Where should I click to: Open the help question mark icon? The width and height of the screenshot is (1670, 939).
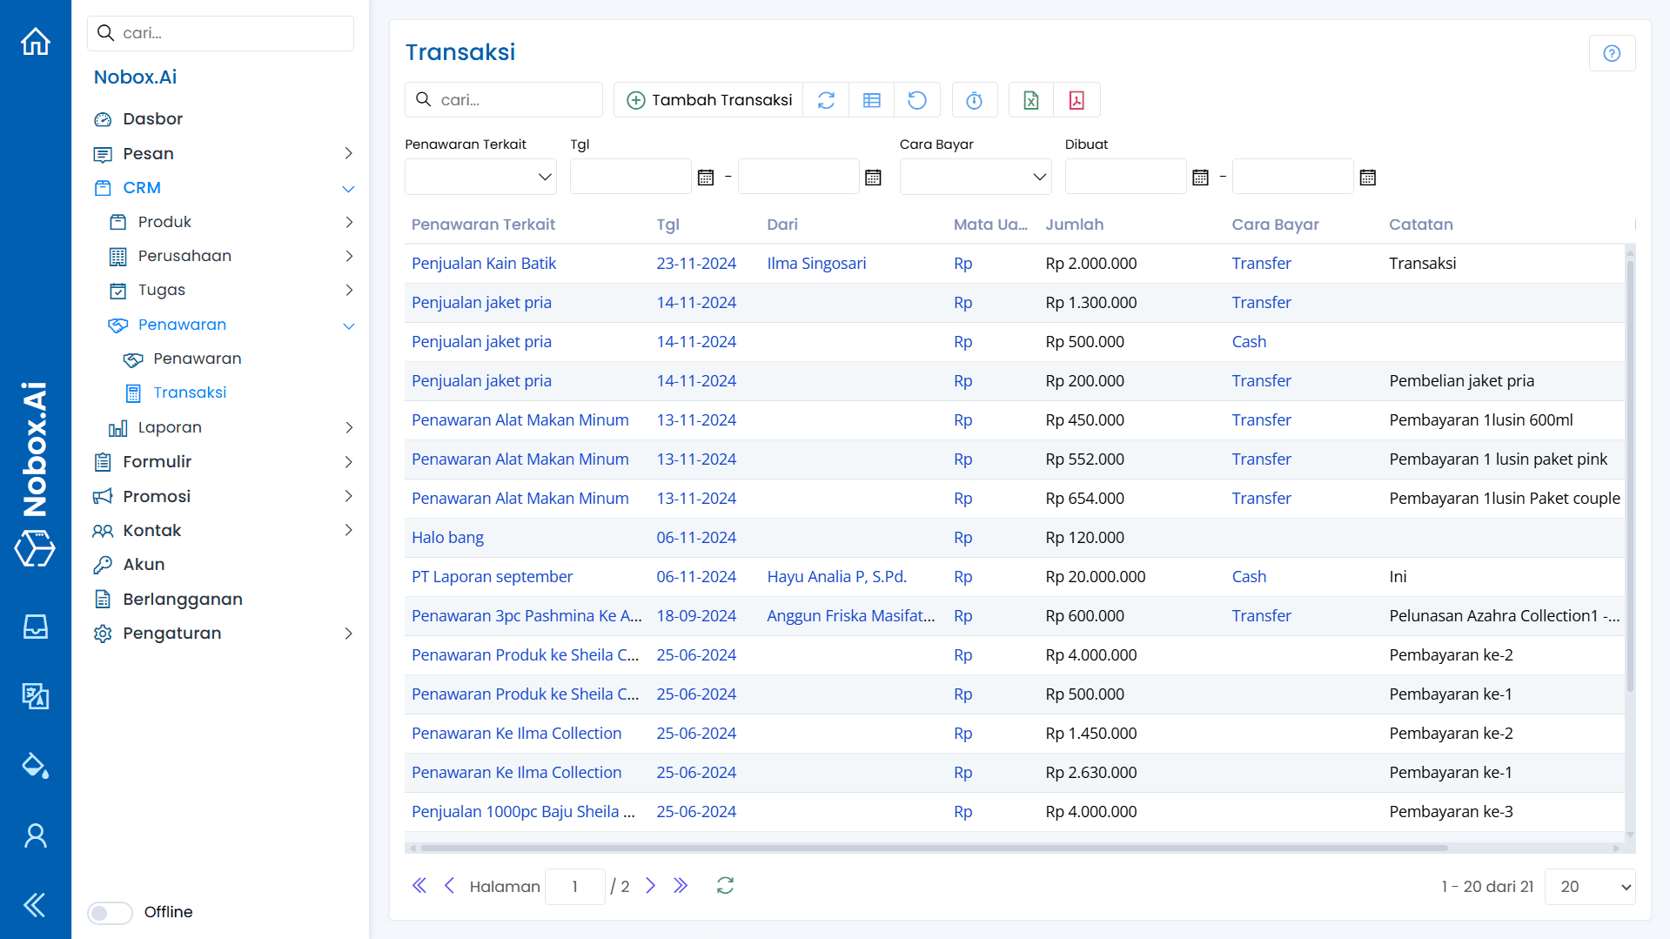click(1612, 53)
